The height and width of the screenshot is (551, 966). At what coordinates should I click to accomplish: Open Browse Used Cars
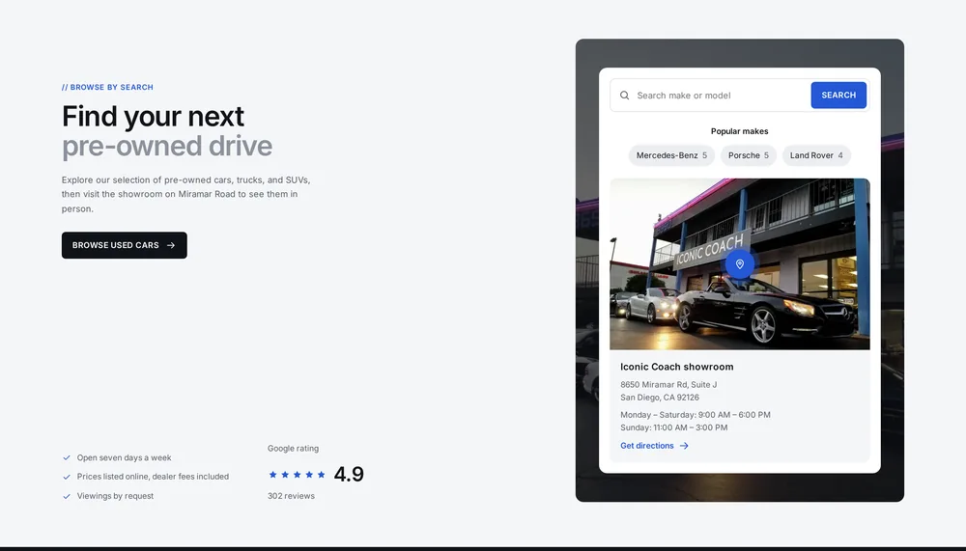pyautogui.click(x=125, y=245)
